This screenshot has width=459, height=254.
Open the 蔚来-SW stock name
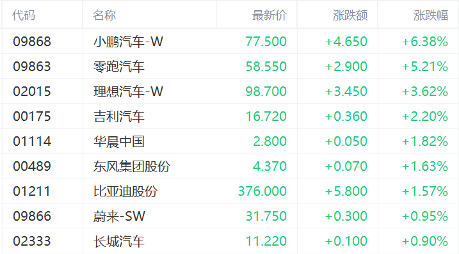coord(119,216)
